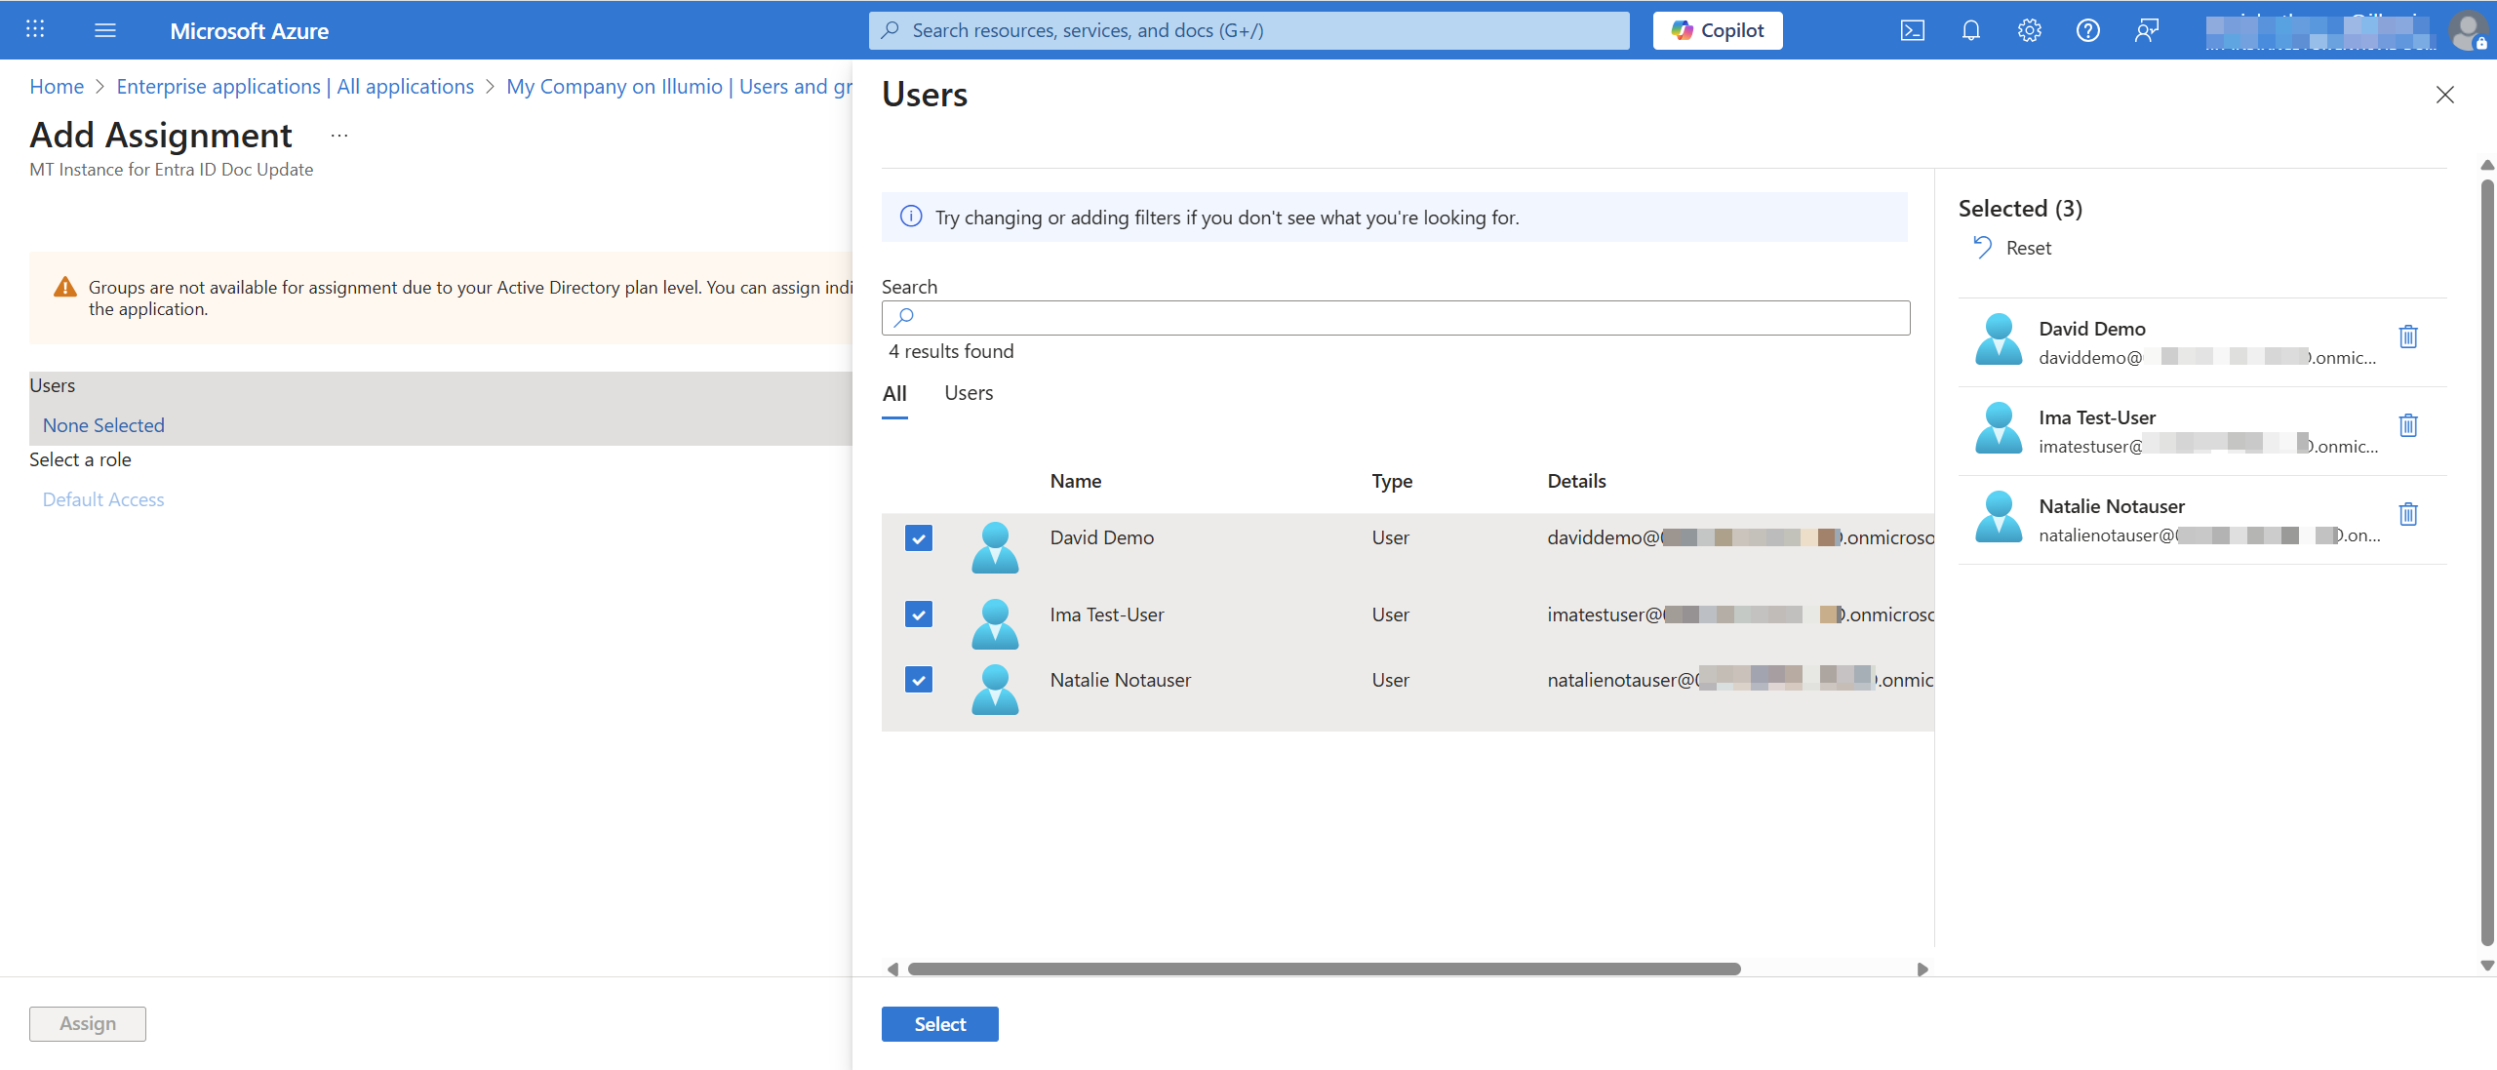Remove Natalie Notauser using the trash icon

coord(2408,514)
